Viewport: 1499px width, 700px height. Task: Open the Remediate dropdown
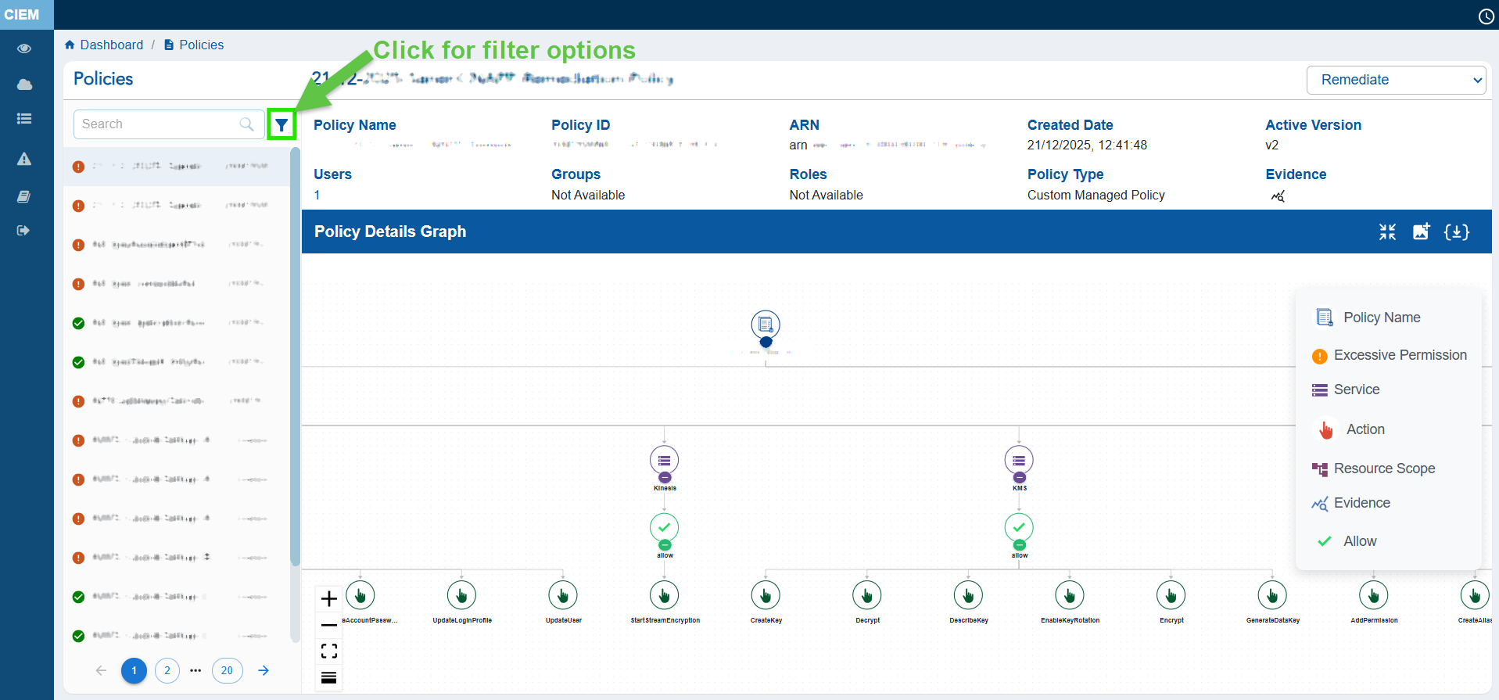(1396, 80)
